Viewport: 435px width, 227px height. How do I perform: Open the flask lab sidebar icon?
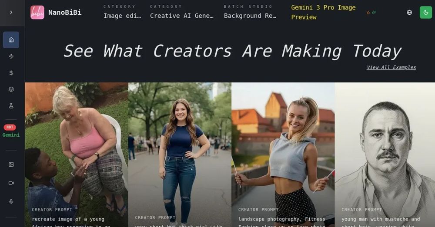click(11, 106)
